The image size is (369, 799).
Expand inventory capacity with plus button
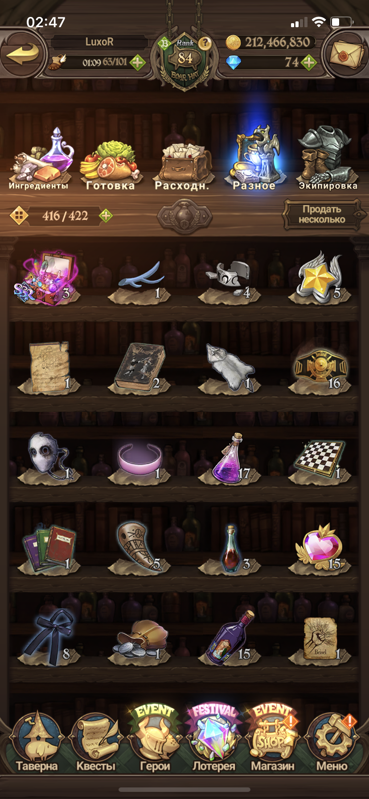pos(106,216)
